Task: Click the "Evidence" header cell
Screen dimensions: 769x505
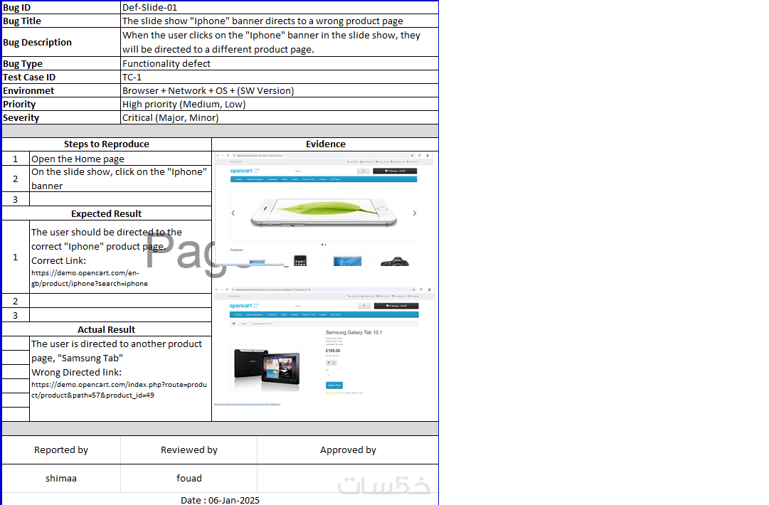Action: (325, 144)
